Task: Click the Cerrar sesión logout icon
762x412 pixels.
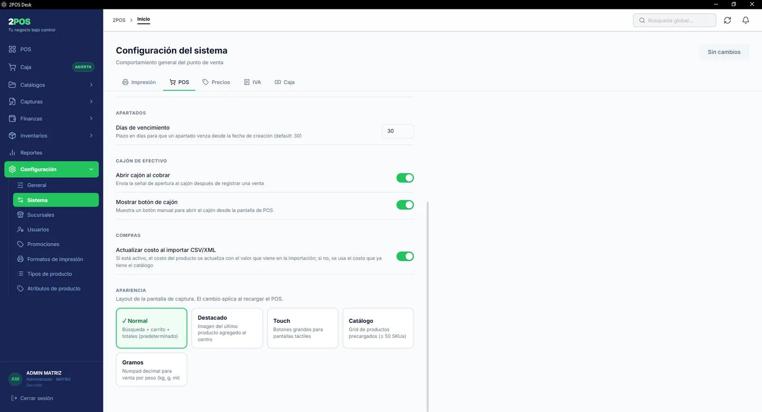Action: [14, 398]
